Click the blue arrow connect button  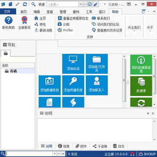96,4
